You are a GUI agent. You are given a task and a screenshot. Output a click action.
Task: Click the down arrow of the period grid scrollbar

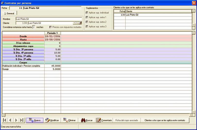(194, 112)
